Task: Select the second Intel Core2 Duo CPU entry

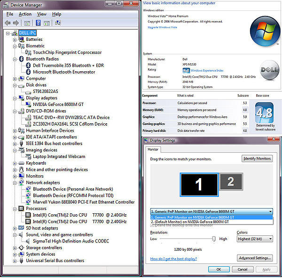Action: click(x=79, y=221)
